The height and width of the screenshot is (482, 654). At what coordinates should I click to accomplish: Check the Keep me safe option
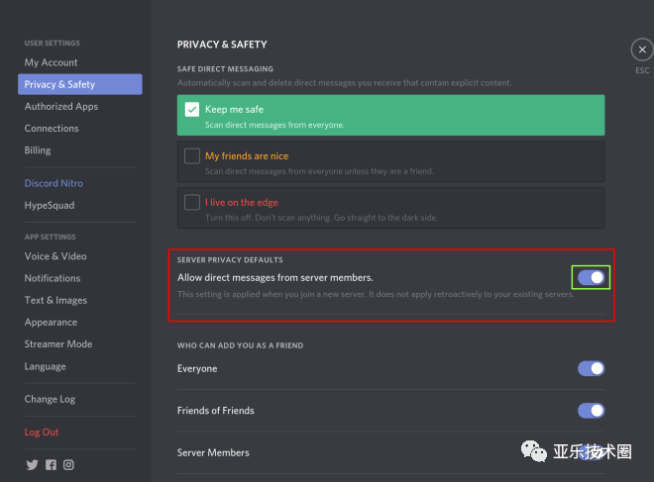(x=192, y=110)
